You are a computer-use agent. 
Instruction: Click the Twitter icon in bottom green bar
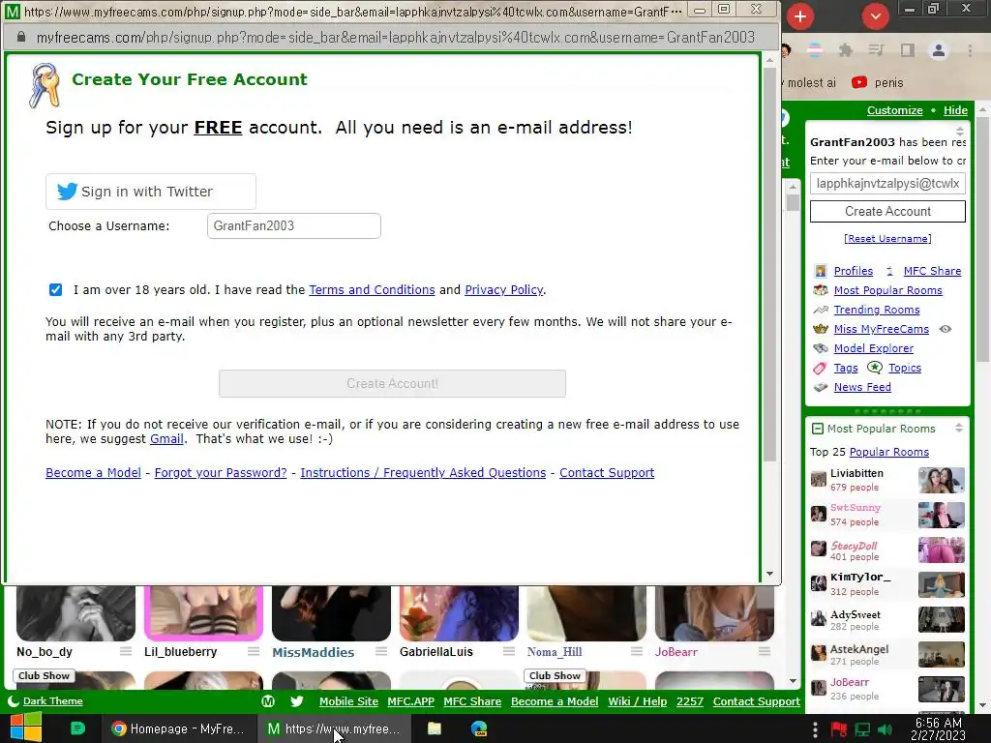click(x=296, y=701)
